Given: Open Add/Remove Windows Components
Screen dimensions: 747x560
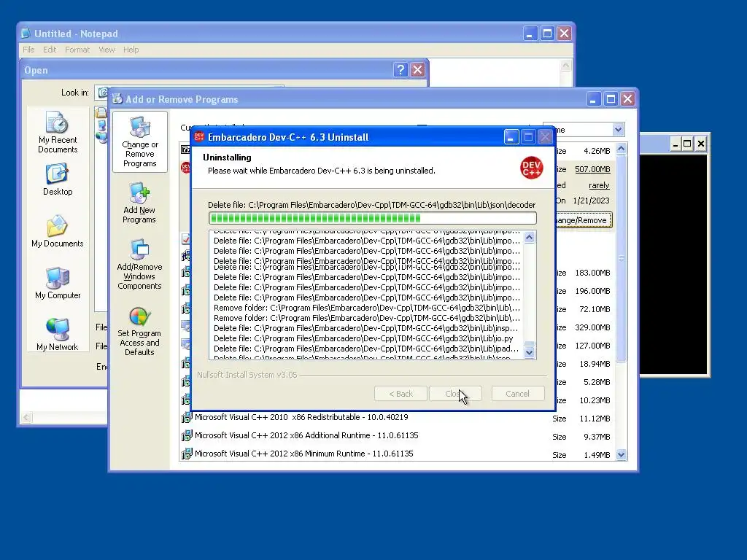Looking at the screenshot, I should [139, 264].
